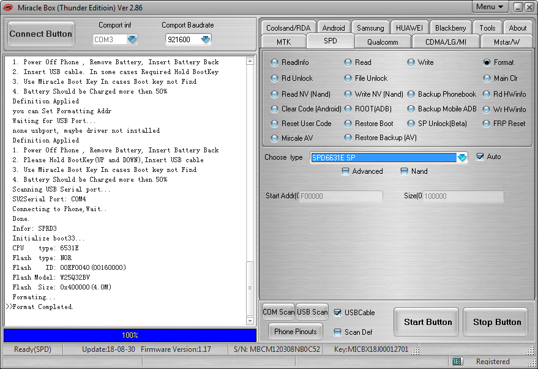
Task: Click the log panel scrollbar thumb
Action: click(250, 288)
